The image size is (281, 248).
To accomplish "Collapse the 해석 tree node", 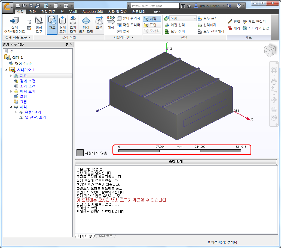I will [11, 107].
